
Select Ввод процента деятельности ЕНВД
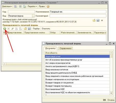[77, 73]
